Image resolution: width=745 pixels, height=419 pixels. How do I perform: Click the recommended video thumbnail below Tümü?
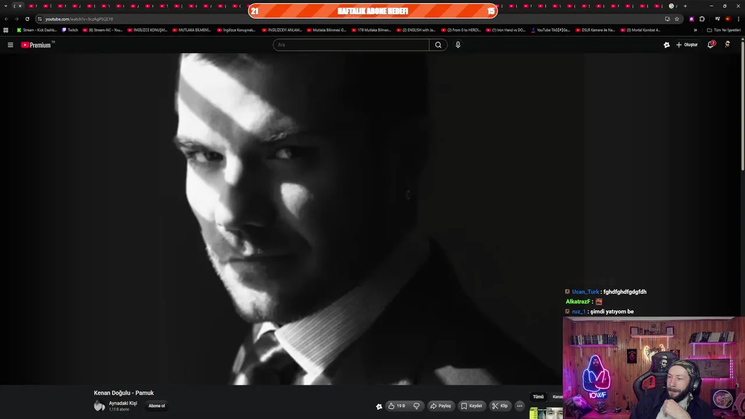click(x=546, y=413)
